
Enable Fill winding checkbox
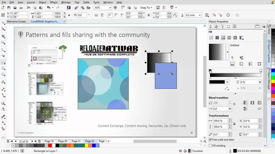[210, 146]
